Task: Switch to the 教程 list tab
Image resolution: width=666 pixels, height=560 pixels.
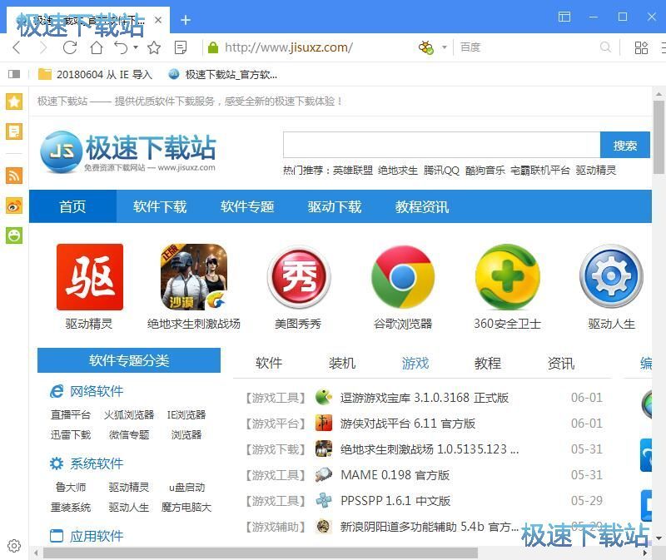Action: point(488,363)
